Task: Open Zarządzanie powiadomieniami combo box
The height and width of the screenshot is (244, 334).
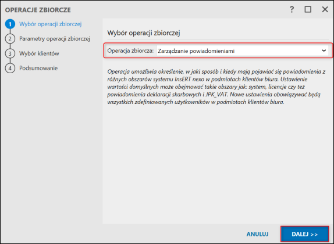Action: 243,51
